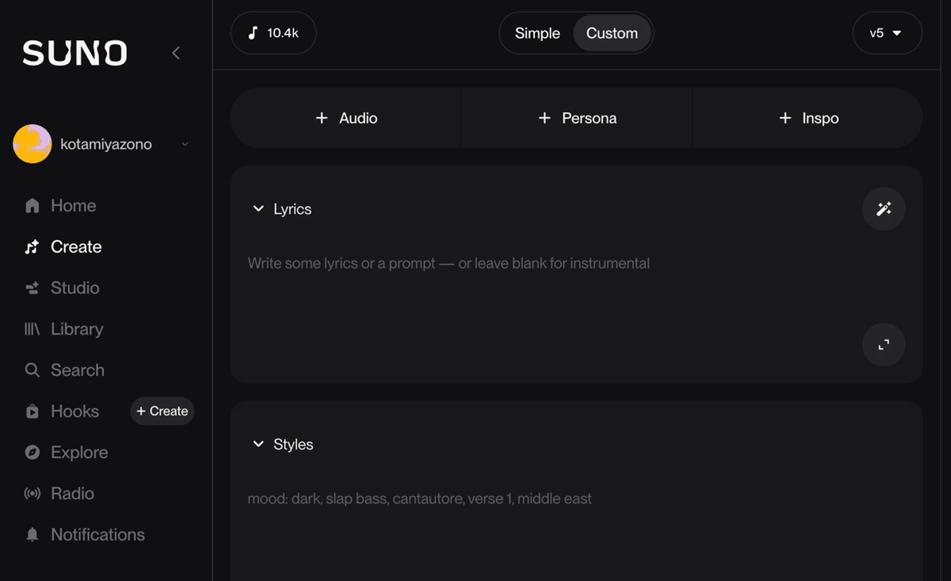Expand the lyrics editor to fullscreen
This screenshot has width=951, height=581.
point(883,345)
